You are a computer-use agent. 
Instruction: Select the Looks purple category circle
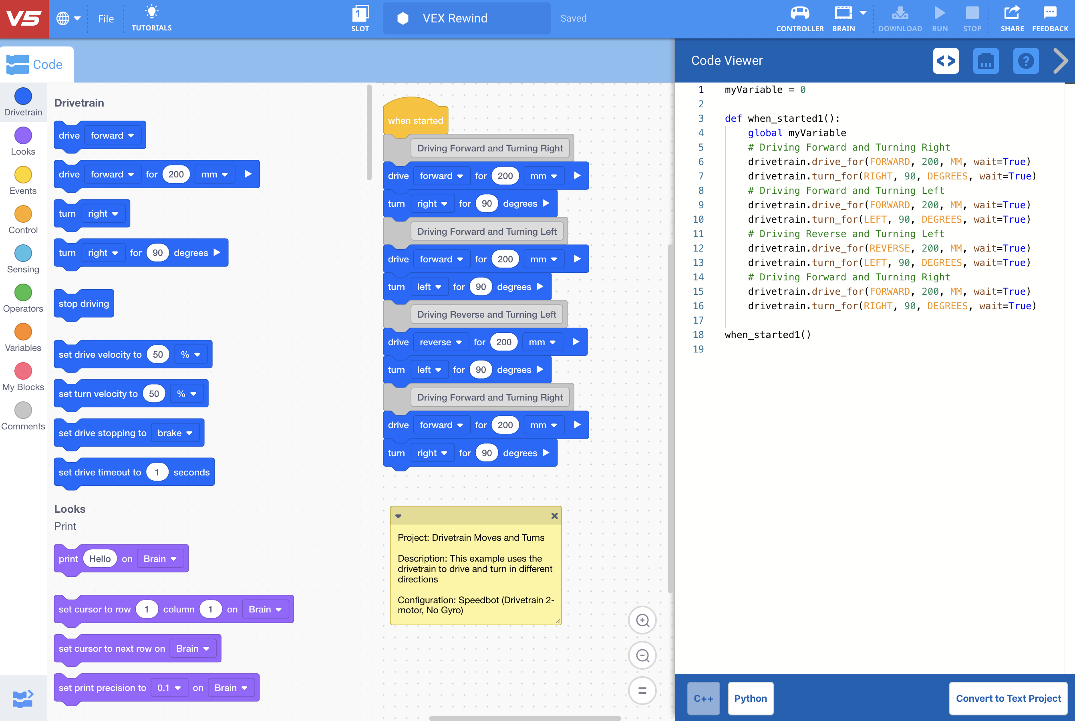click(x=23, y=136)
